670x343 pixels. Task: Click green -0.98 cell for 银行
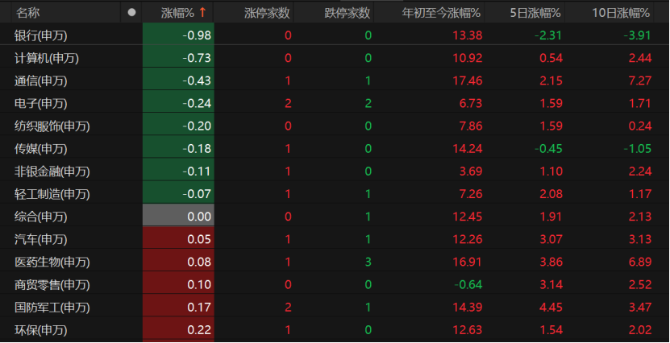click(x=178, y=35)
